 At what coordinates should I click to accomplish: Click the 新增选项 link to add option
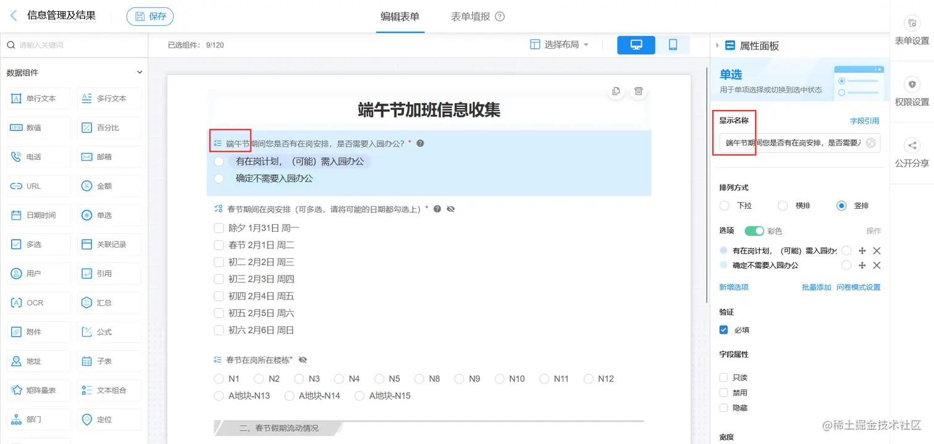735,287
